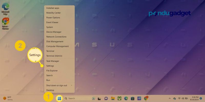Launch Terminal from the menu
Viewport: 205px width, 102px height.
pyautogui.click(x=59, y=51)
